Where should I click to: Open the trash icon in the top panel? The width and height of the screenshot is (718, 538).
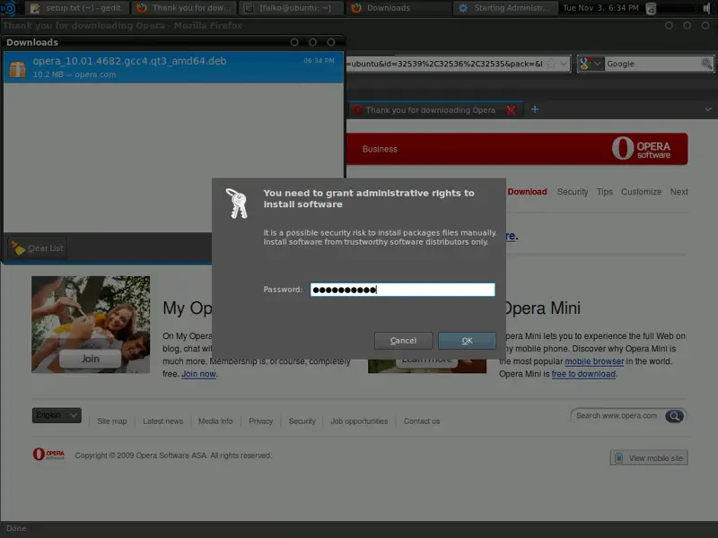[x=651, y=8]
